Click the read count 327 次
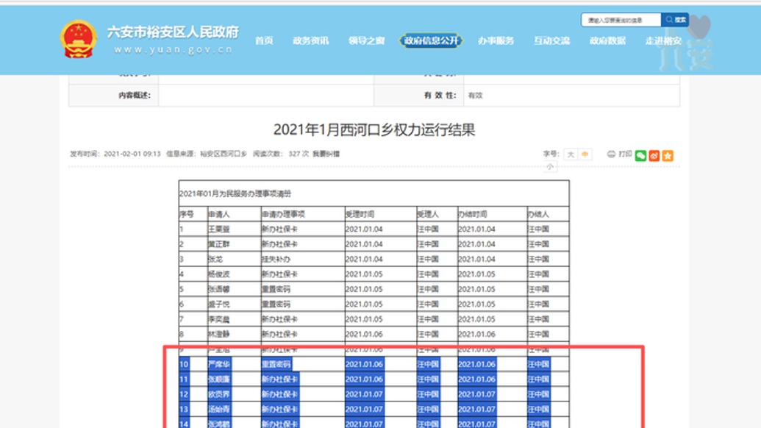 tap(299, 154)
